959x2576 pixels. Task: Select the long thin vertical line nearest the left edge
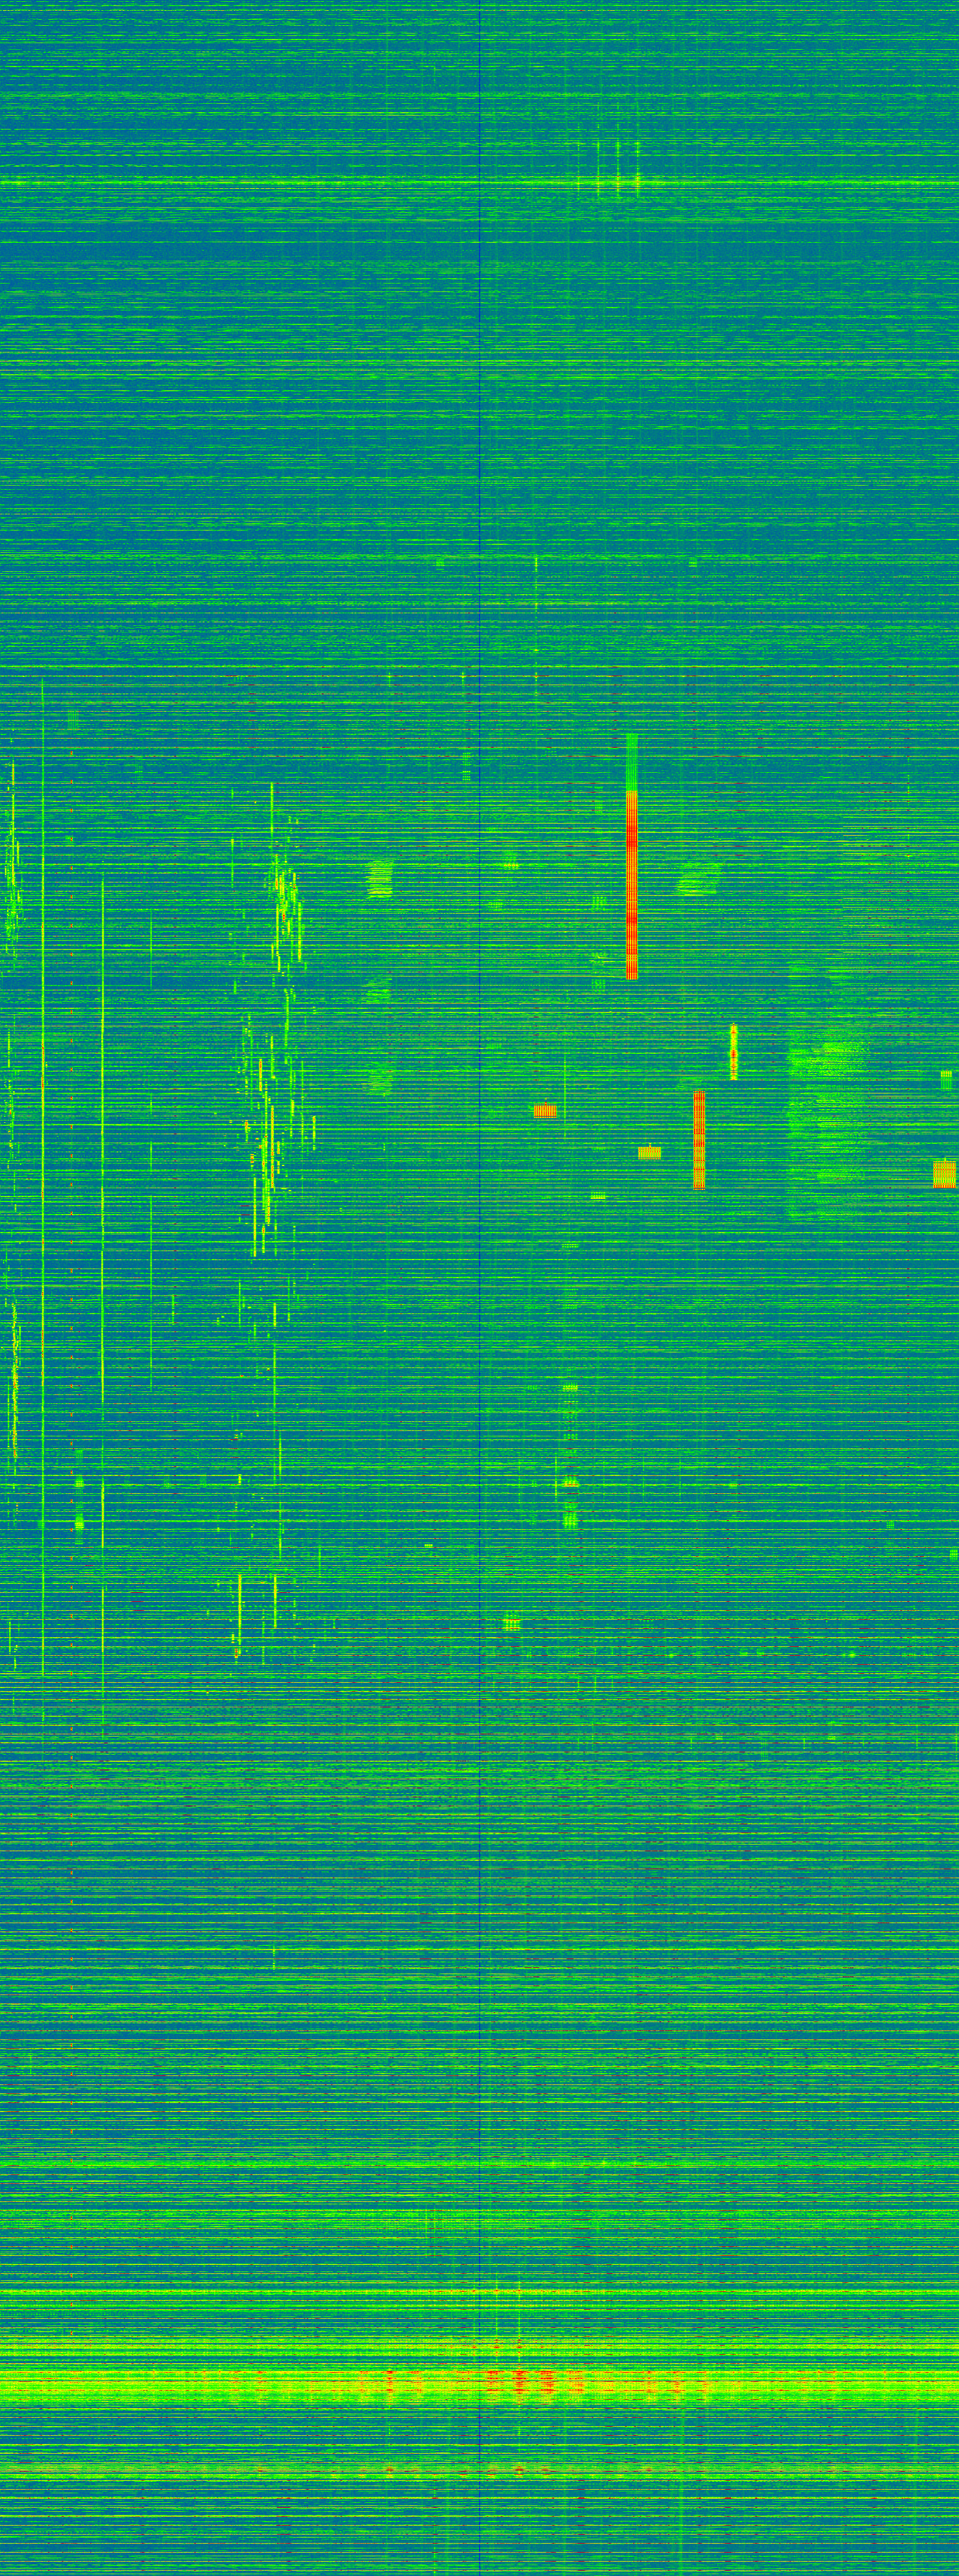[43, 1200]
